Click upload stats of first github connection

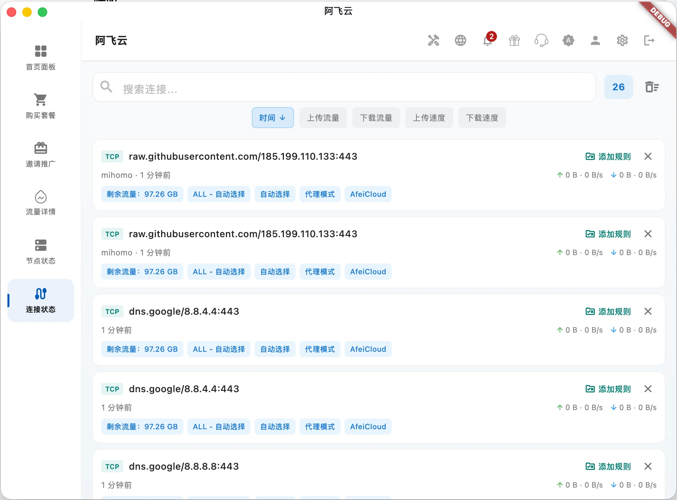(x=580, y=175)
